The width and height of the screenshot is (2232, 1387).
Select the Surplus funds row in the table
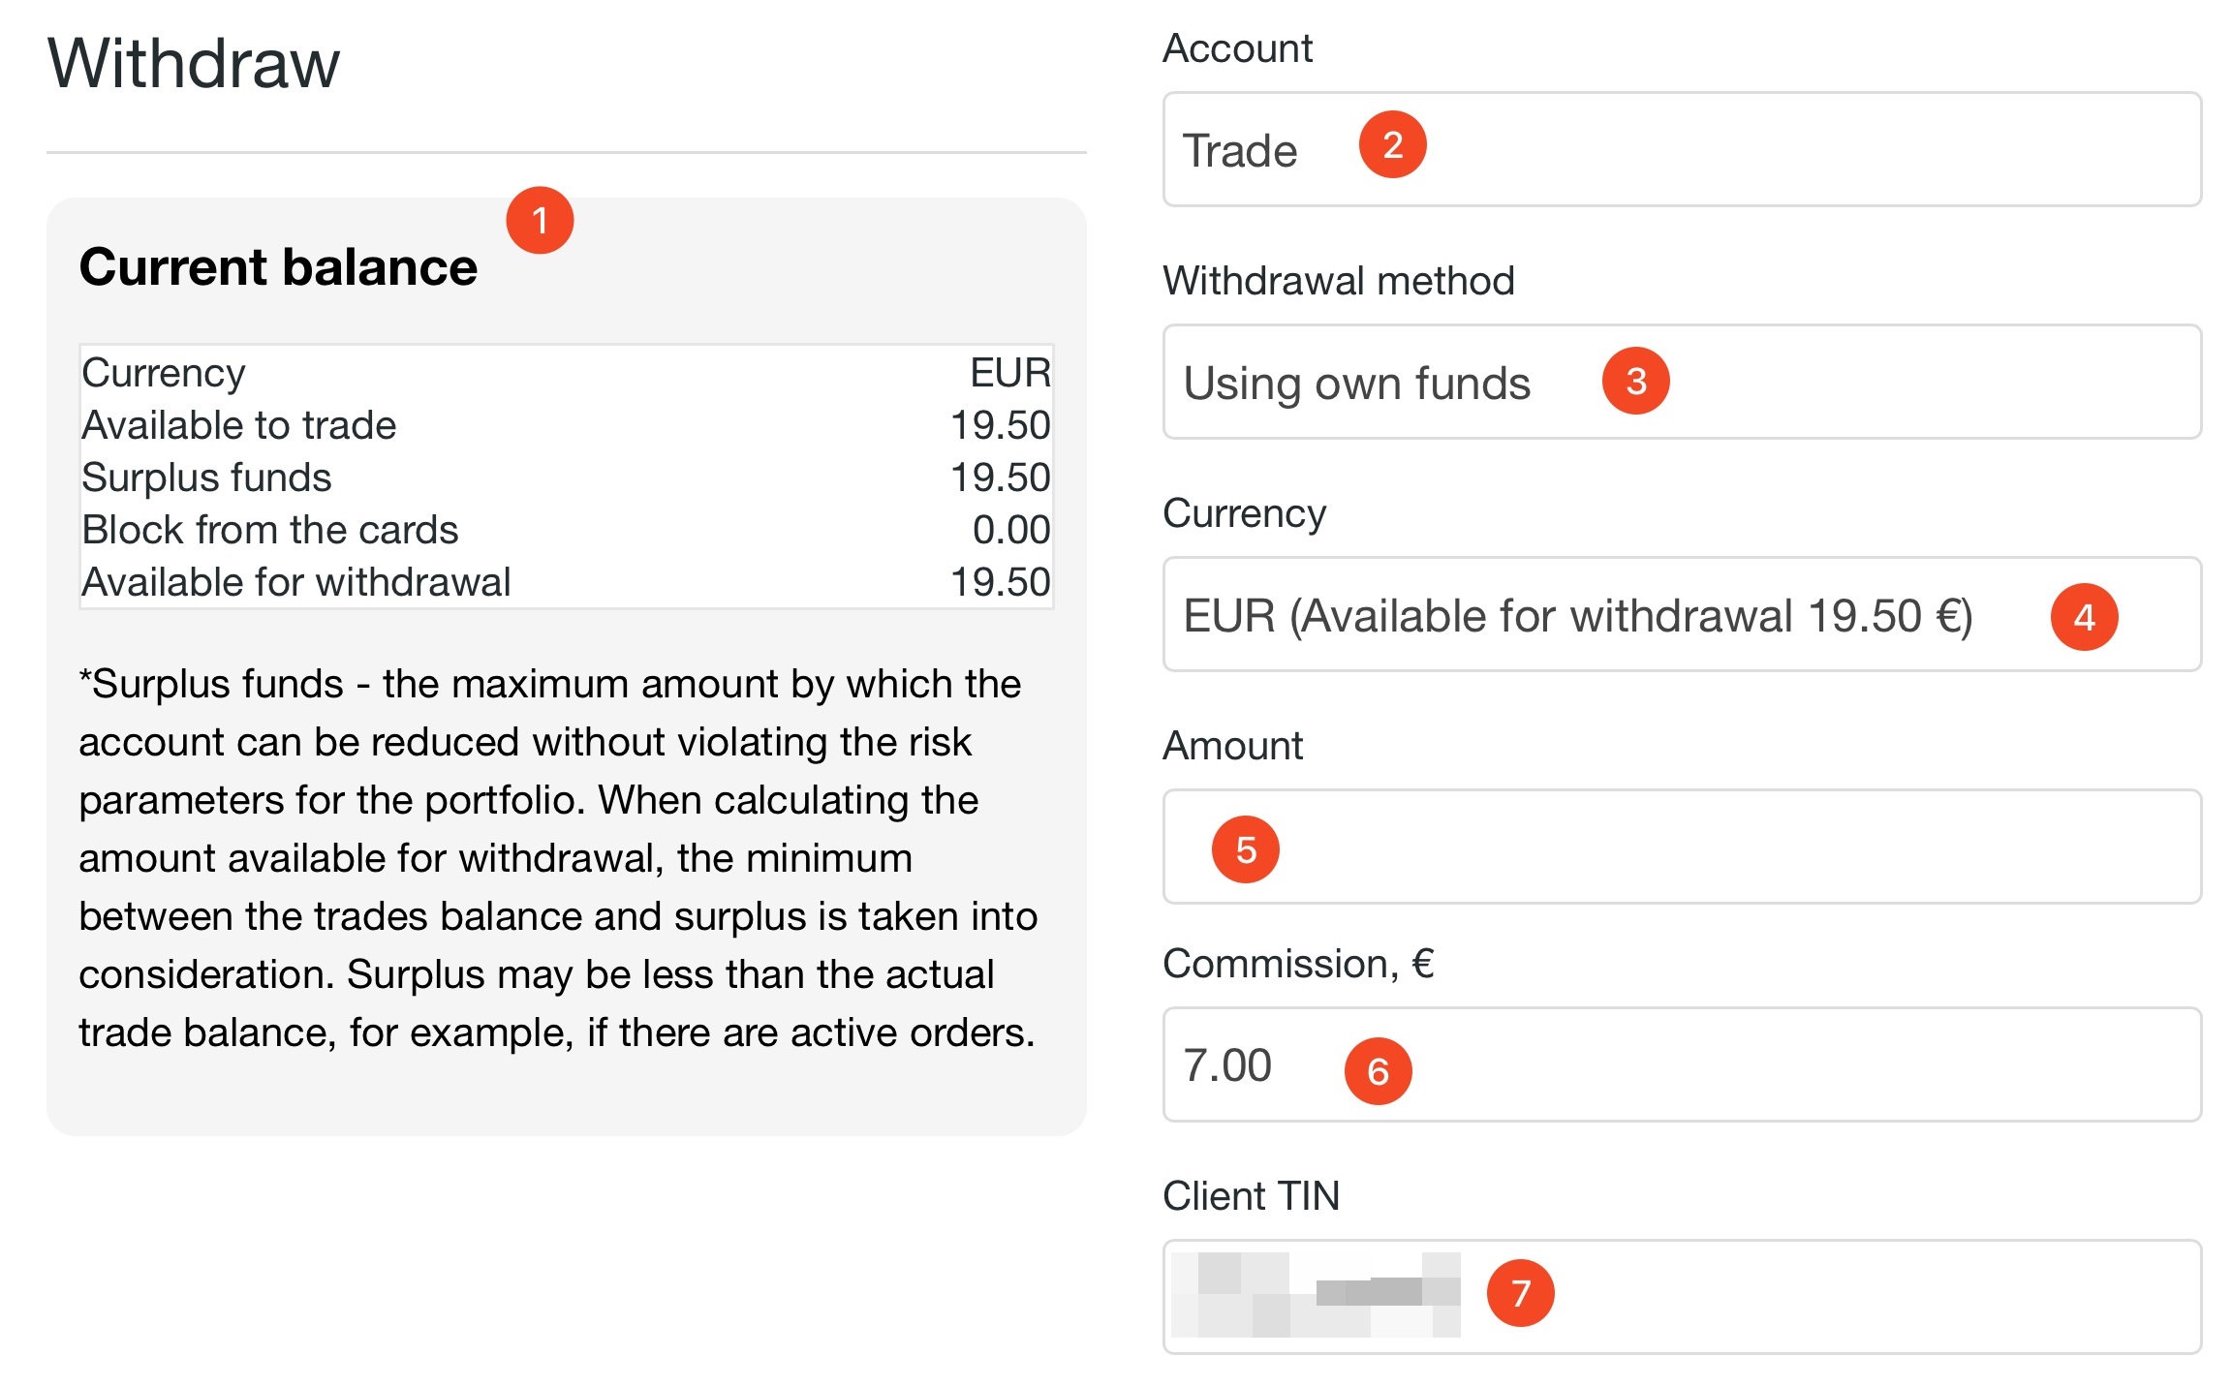[x=566, y=478]
